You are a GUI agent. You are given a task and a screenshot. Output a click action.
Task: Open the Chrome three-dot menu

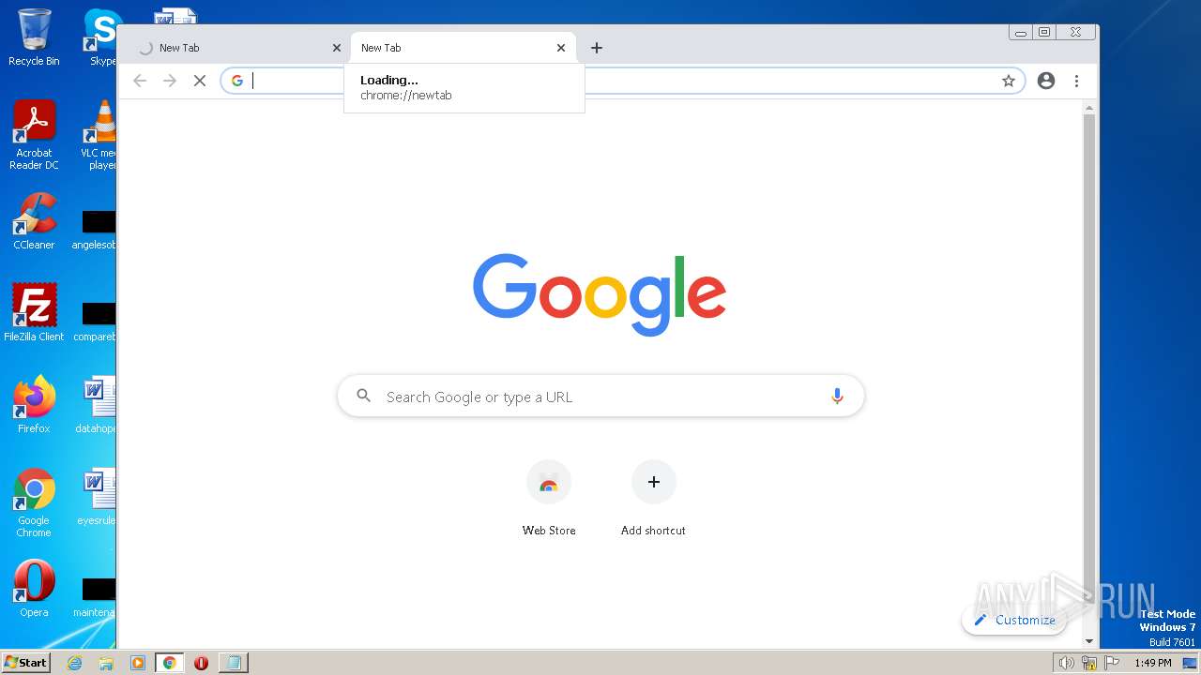1076,81
